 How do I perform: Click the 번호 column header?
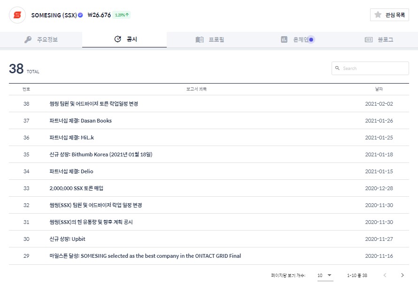(26, 89)
